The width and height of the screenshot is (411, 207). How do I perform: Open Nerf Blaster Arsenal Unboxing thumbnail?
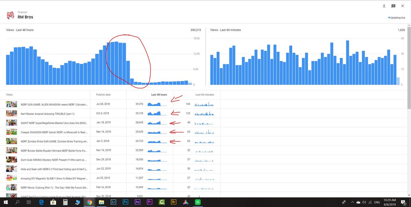[x=12, y=113]
